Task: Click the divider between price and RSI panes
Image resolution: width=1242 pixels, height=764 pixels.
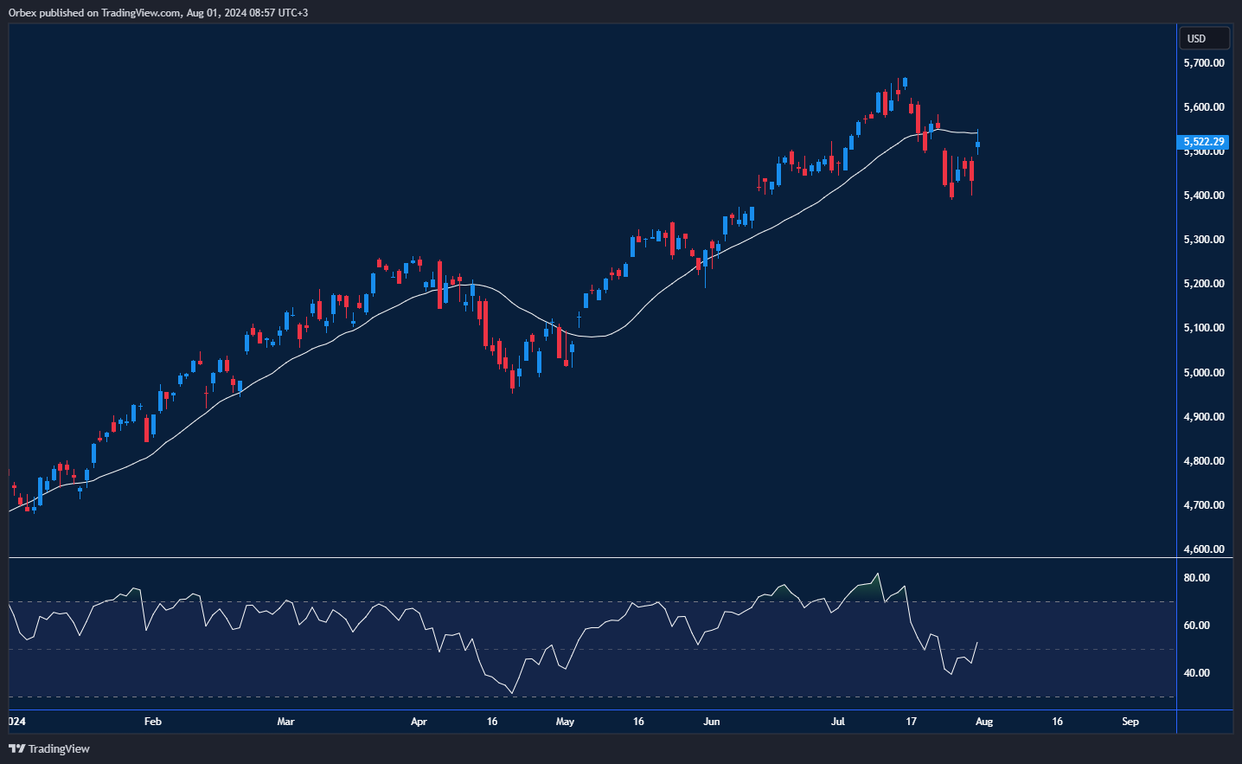Action: (x=592, y=558)
